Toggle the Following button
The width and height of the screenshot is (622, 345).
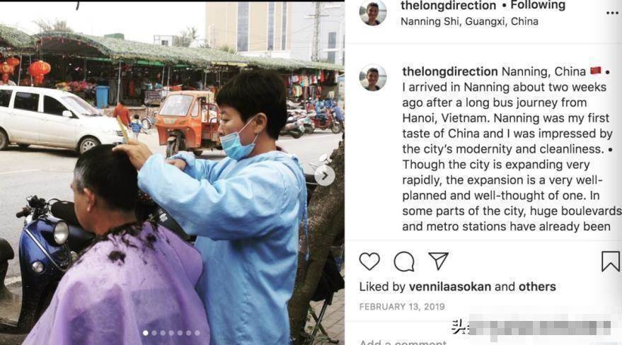tap(538, 6)
